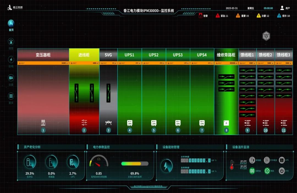Toggle top switch in 维修旁路柜
The image size is (297, 193).
point(226,76)
